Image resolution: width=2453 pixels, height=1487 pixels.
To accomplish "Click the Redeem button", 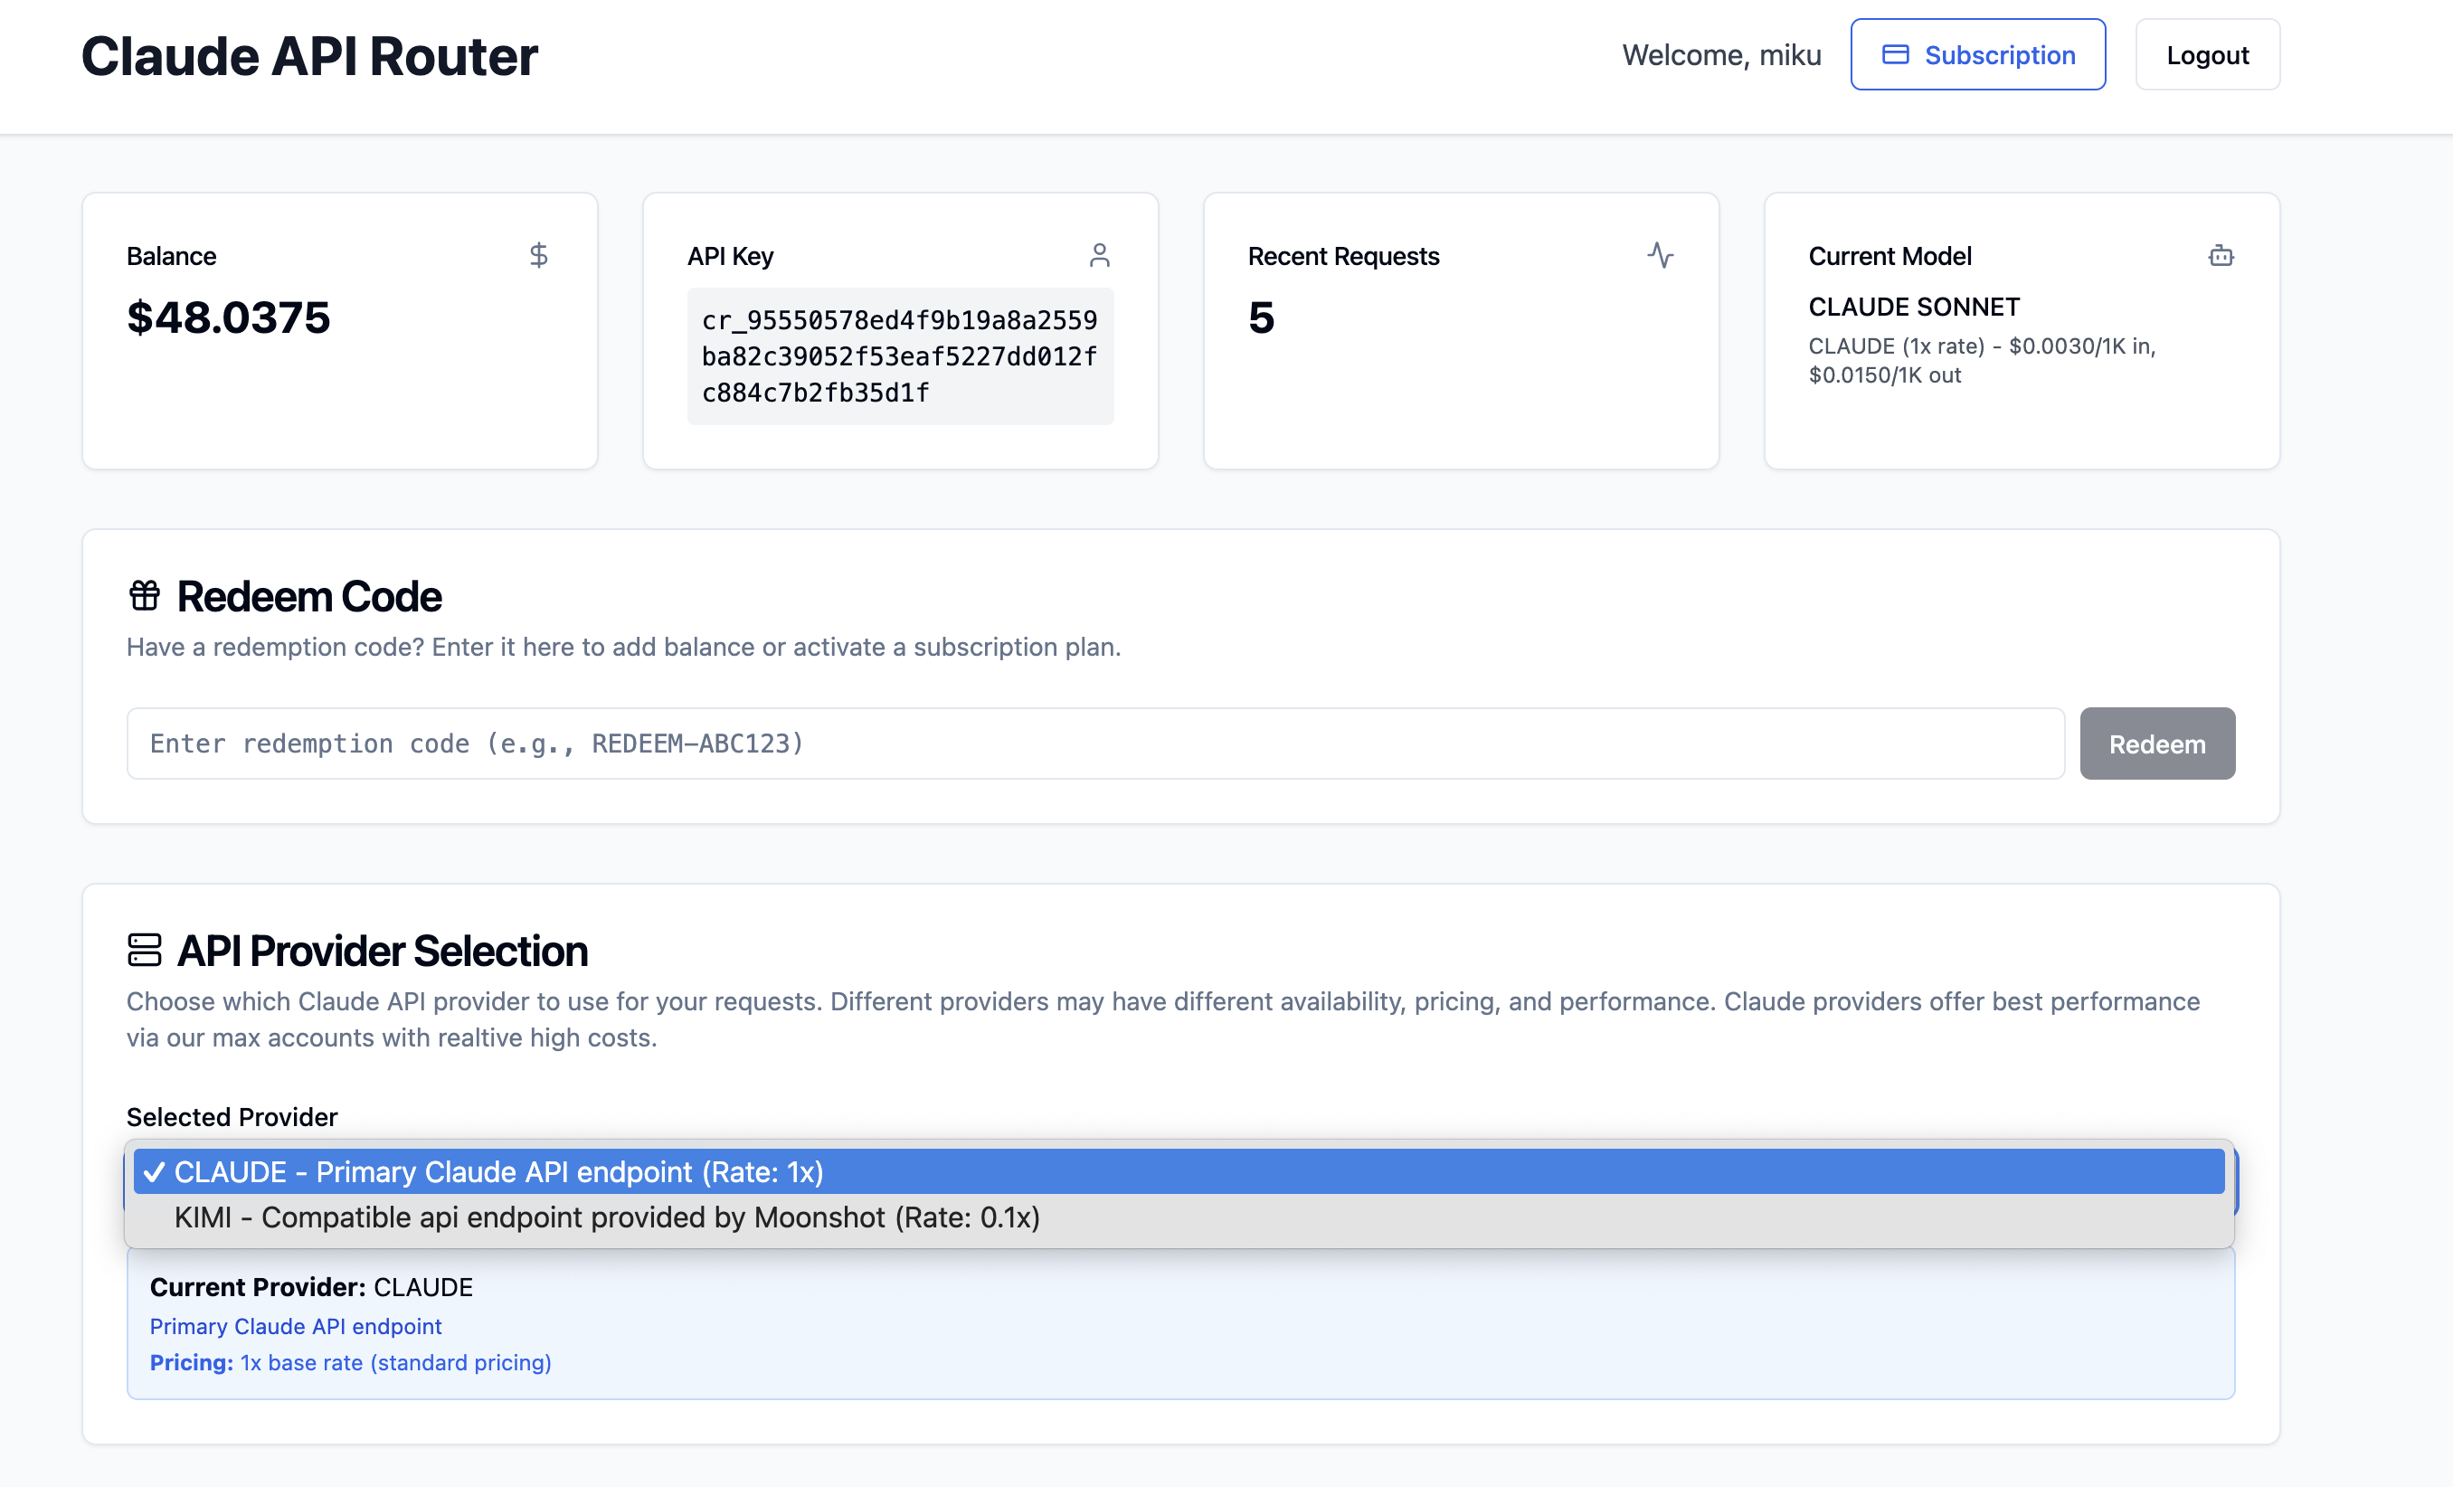I will [2157, 743].
